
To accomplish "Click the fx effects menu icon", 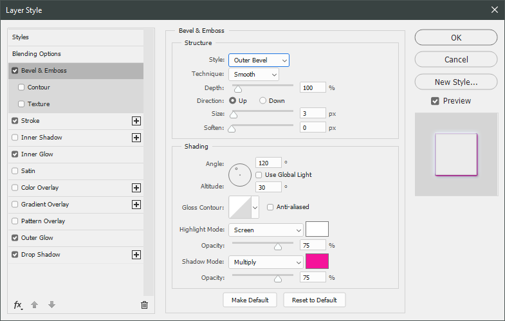I will (18, 305).
